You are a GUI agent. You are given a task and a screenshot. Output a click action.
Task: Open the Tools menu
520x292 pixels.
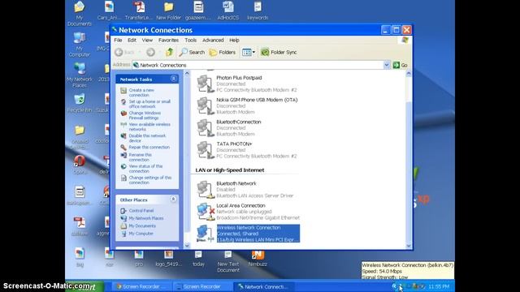[190, 40]
